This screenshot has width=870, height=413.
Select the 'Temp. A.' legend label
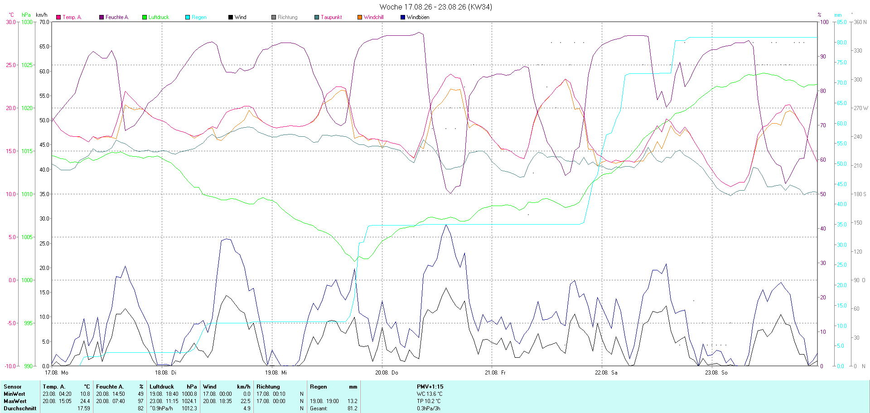72,17
